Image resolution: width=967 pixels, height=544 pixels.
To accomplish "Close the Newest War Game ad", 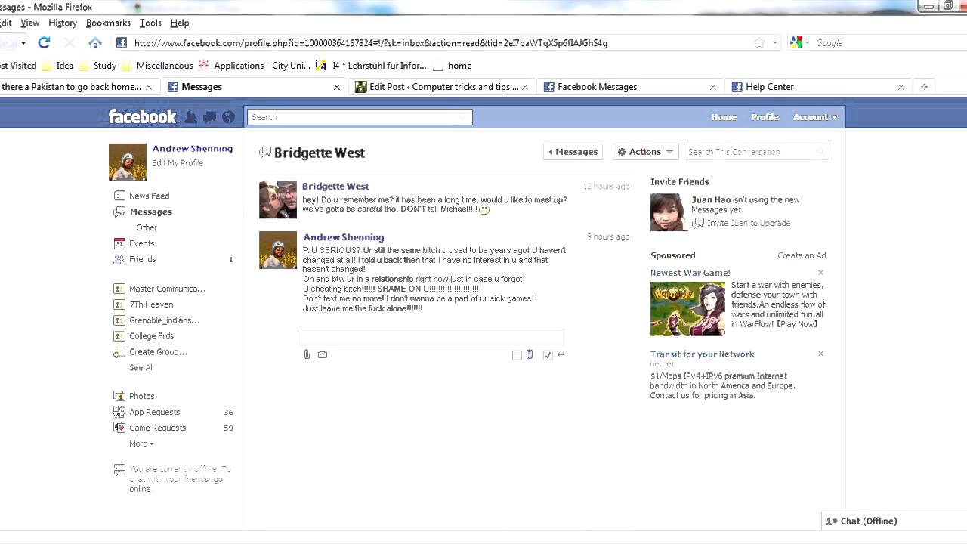I will 820,273.
